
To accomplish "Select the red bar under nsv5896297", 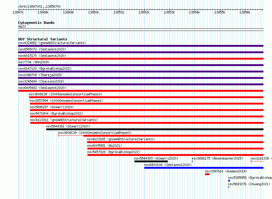I will [147, 110].
